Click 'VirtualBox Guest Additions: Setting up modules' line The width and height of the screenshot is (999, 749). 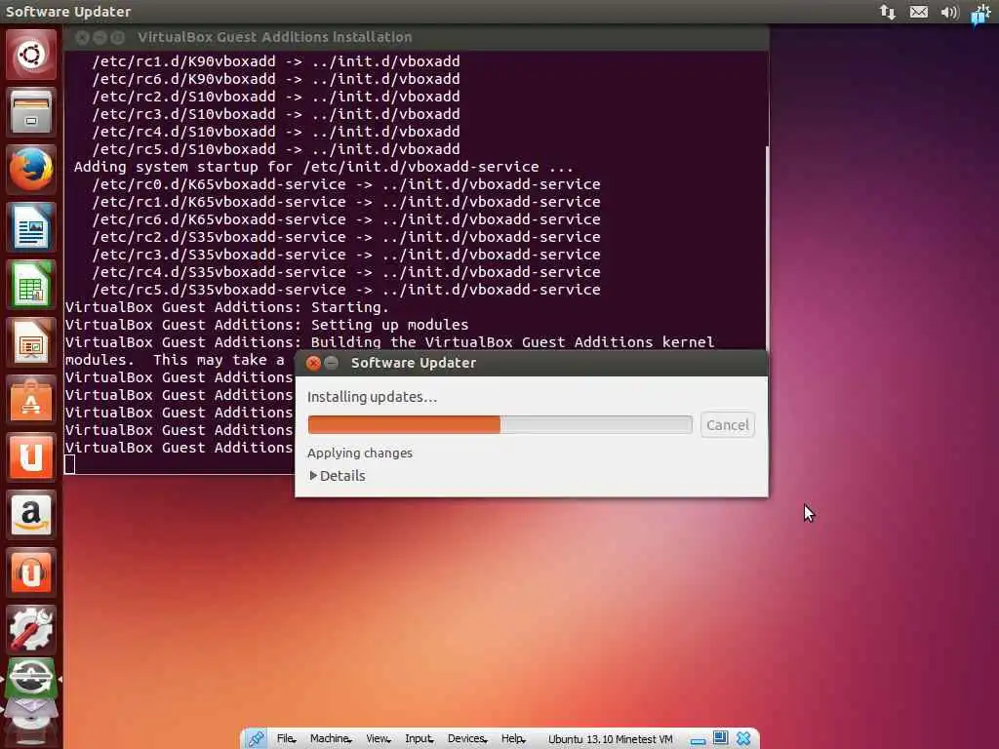click(x=267, y=325)
